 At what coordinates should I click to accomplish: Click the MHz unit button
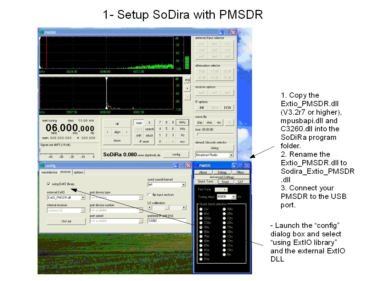(x=183, y=122)
